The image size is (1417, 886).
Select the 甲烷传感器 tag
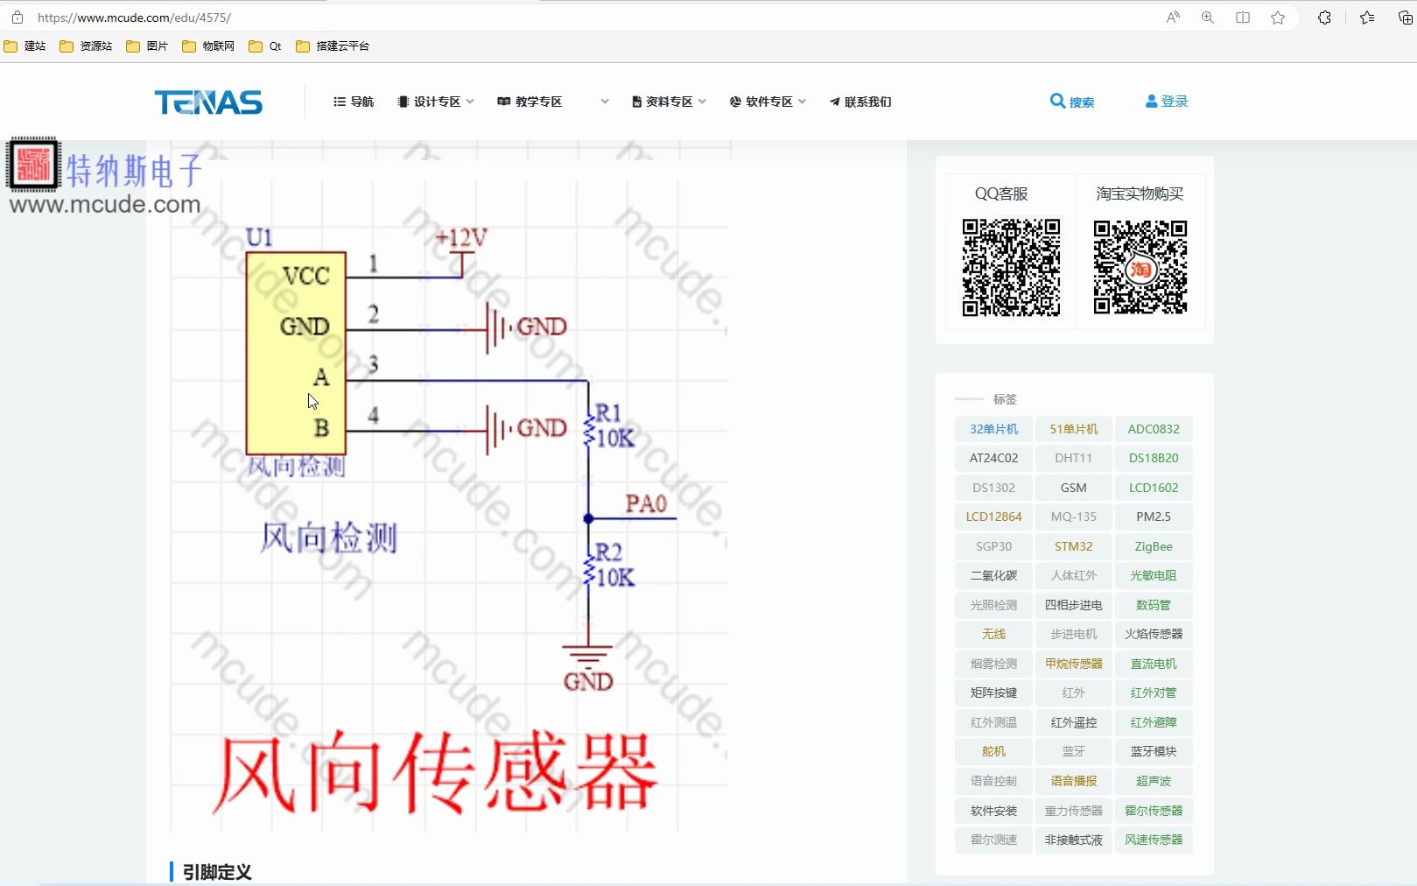[x=1074, y=664]
